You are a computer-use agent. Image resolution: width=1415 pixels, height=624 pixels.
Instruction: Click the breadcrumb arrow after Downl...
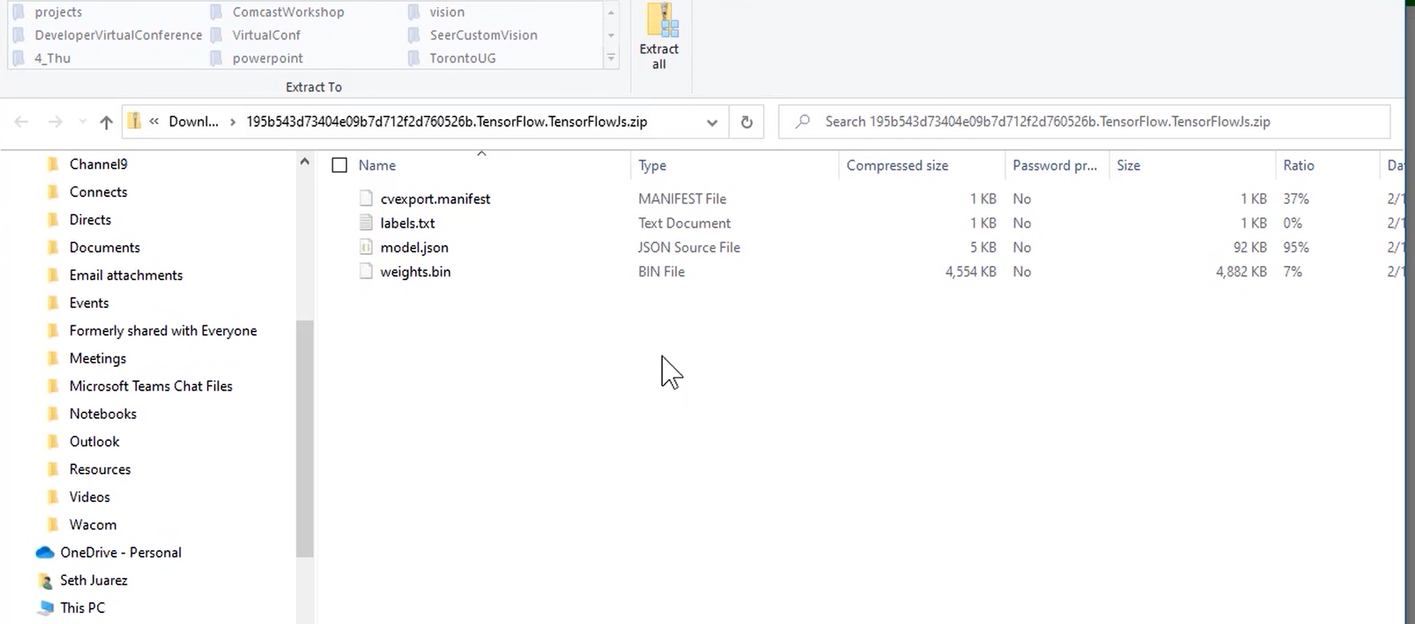pos(233,122)
